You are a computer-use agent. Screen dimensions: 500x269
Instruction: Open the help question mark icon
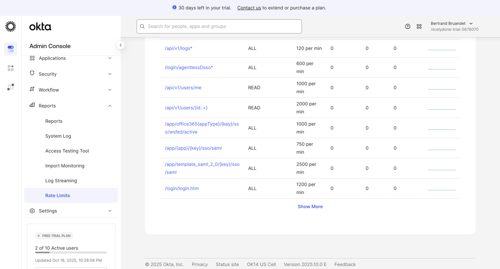(x=408, y=26)
